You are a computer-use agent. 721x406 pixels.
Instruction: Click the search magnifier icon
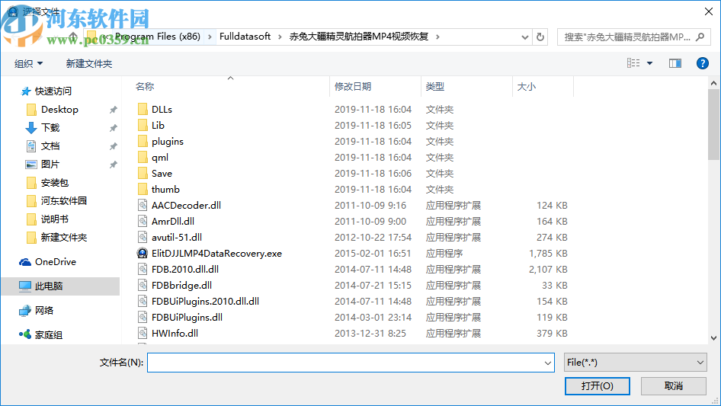(700, 37)
